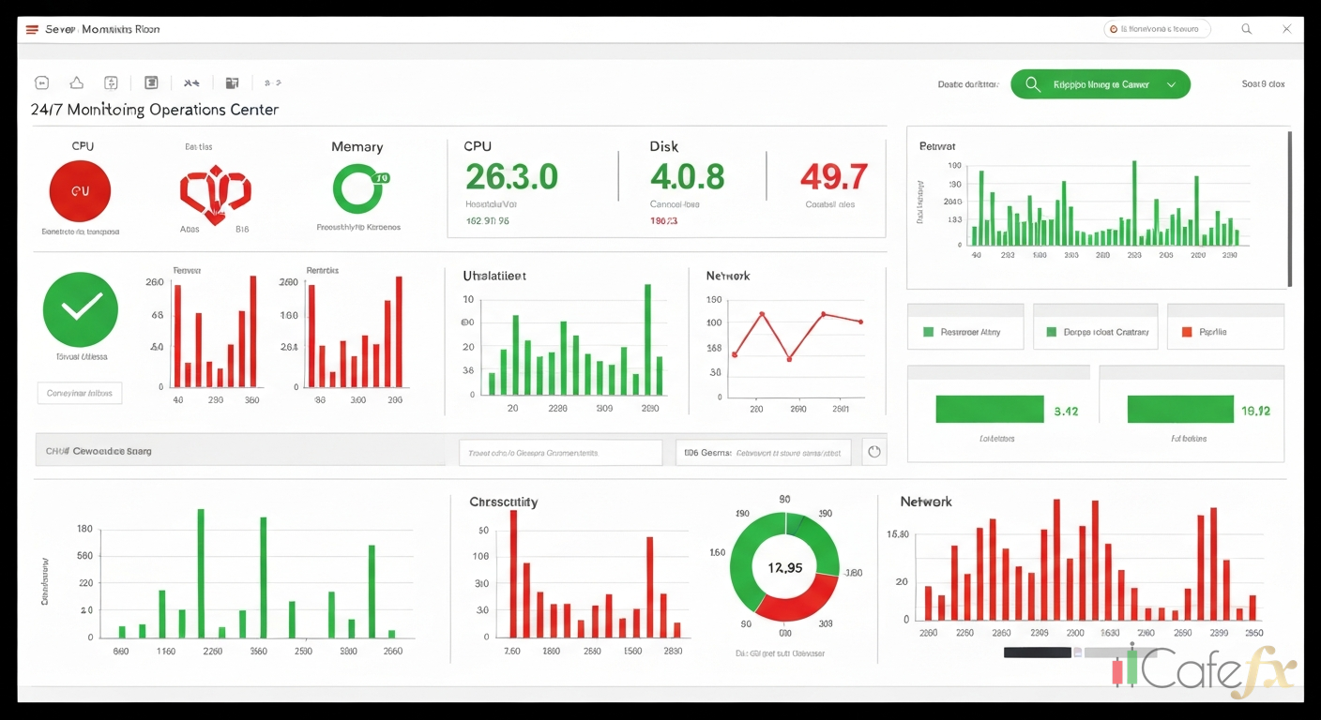This screenshot has height=720, width=1321.
Task: Click the search magnifier in the title bar
Action: [x=1246, y=29]
